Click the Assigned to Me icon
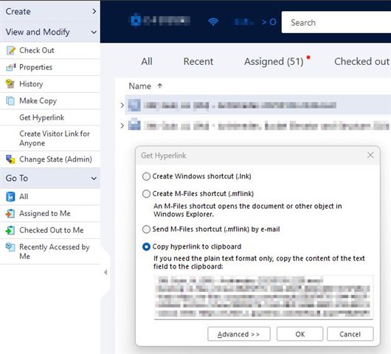Image resolution: width=391 pixels, height=354 pixels. pos(10,214)
